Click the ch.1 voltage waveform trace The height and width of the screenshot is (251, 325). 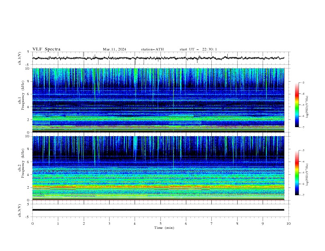[x=158, y=58]
